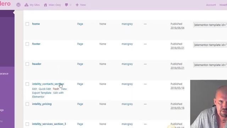
Task: Open the WordPress logo menu
Action: (18, 5)
